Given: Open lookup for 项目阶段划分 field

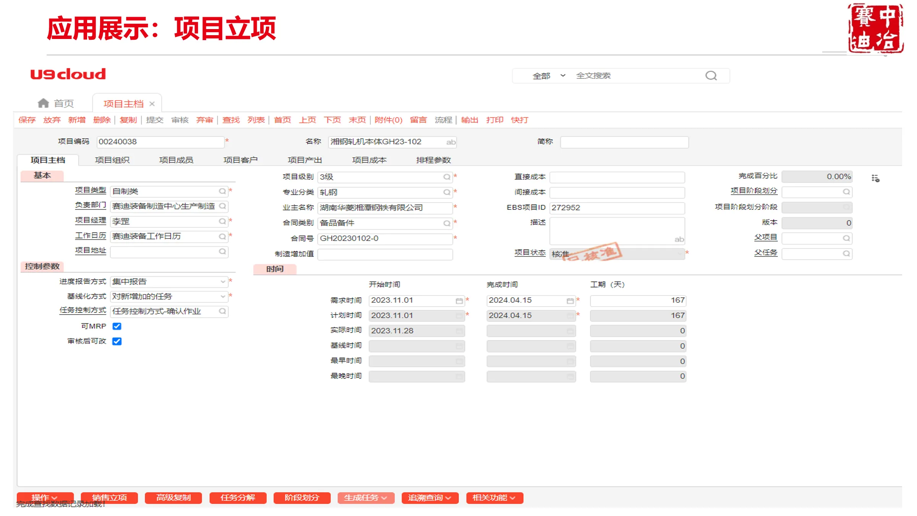Looking at the screenshot, I should [x=846, y=191].
